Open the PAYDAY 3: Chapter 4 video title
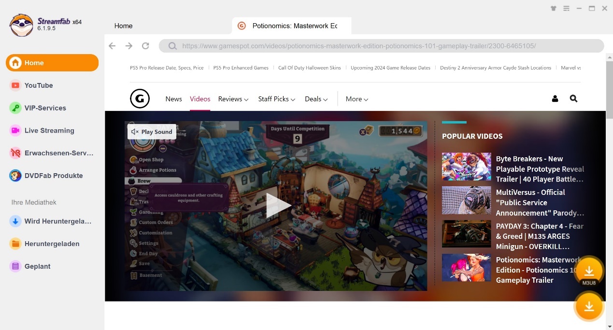613x330 pixels. [x=540, y=236]
